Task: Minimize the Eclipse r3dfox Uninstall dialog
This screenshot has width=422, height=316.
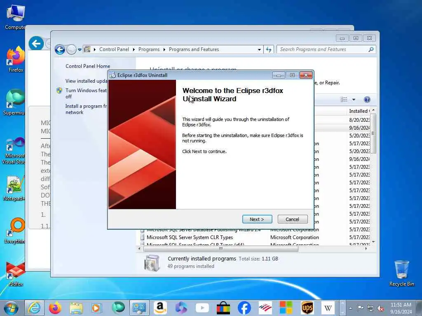Action: [279, 75]
